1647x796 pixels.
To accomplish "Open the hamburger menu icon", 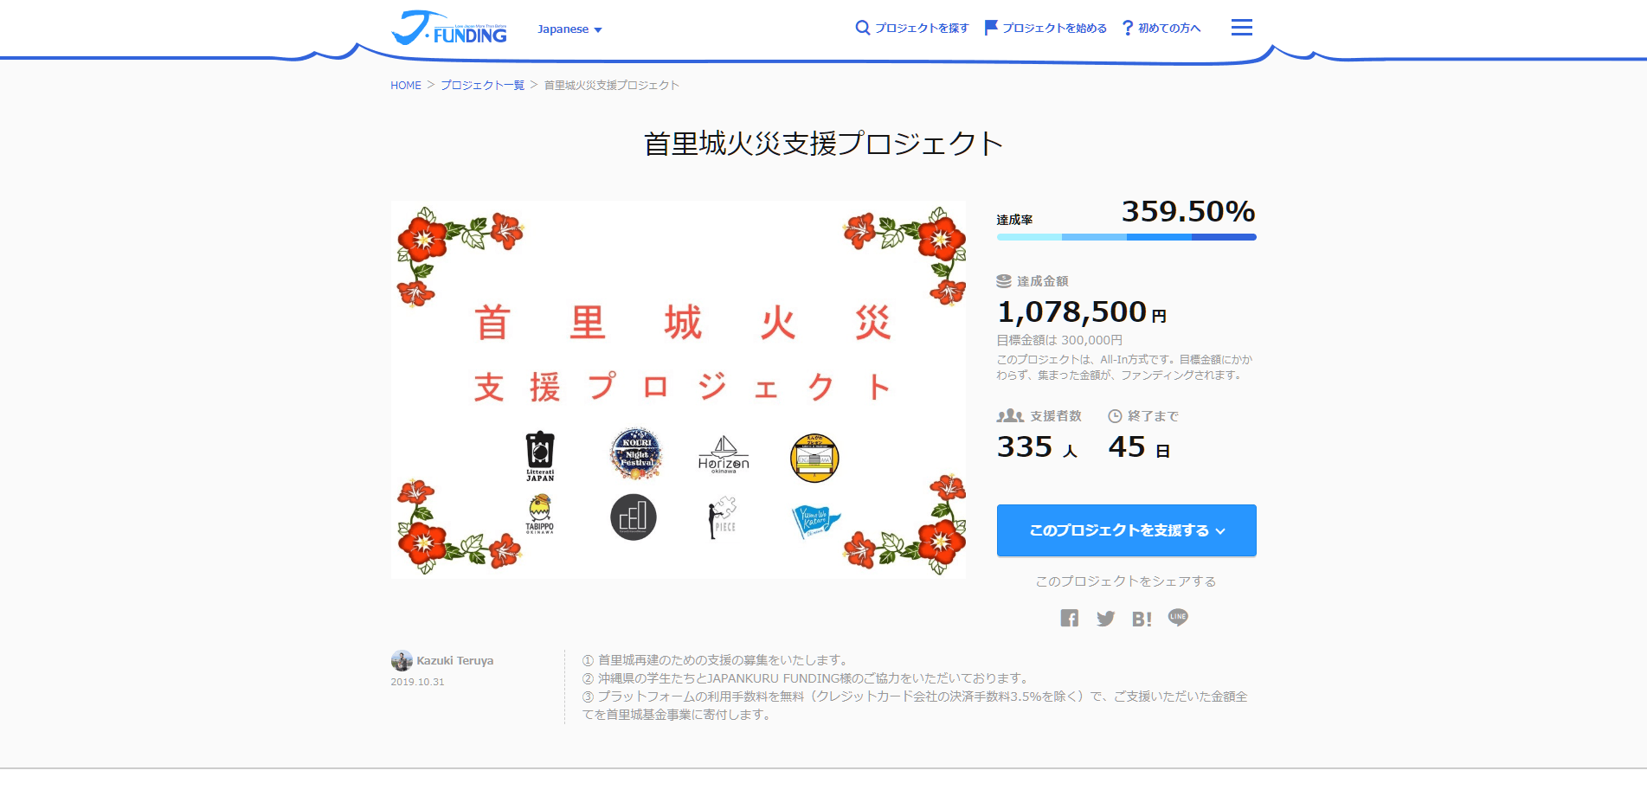I will click(1241, 28).
